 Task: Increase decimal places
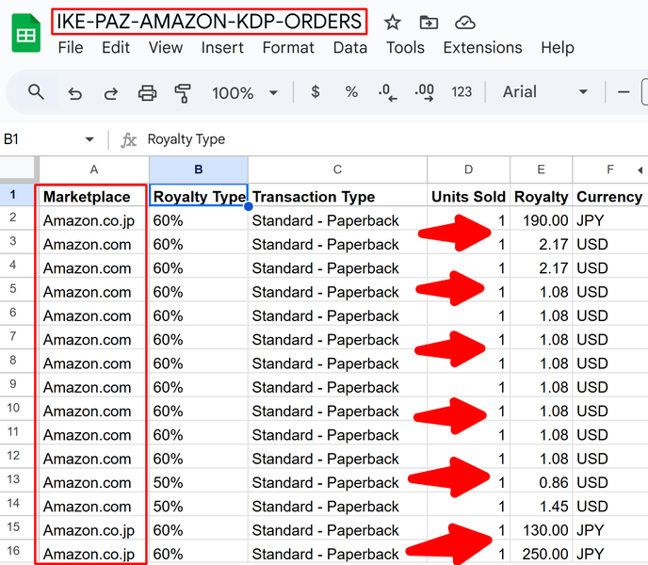click(424, 92)
